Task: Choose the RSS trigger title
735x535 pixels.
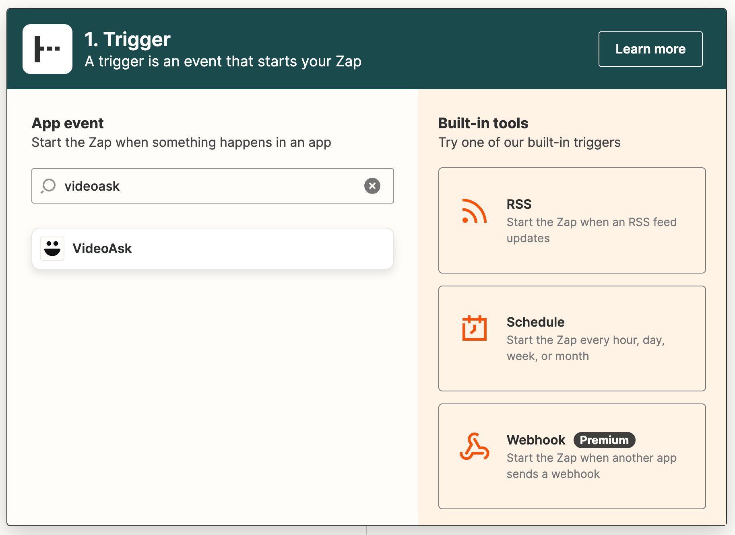Action: (519, 204)
